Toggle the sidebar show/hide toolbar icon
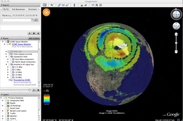183x121 pixels. (x=45, y=5)
